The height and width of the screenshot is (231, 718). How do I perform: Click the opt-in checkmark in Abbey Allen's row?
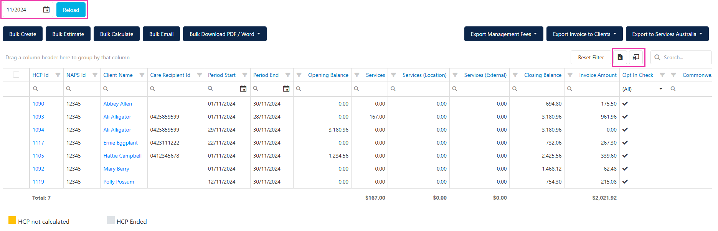625,104
